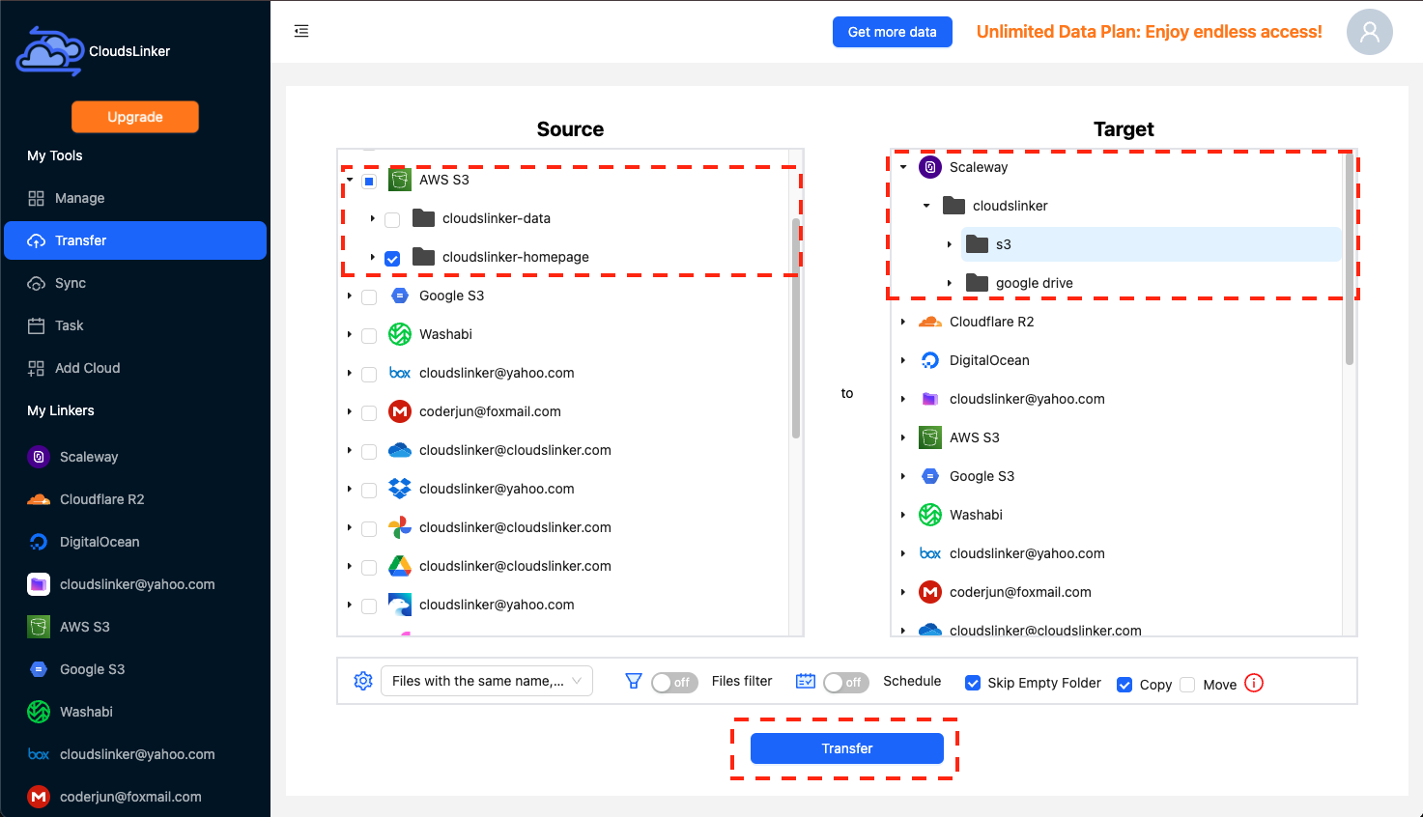Open AWS S3 in sidebar linkers

click(135, 627)
